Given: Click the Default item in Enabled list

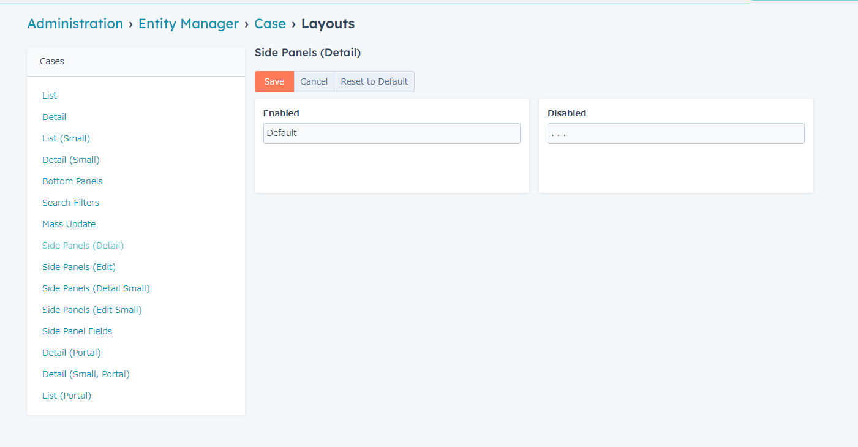Looking at the screenshot, I should pos(391,133).
